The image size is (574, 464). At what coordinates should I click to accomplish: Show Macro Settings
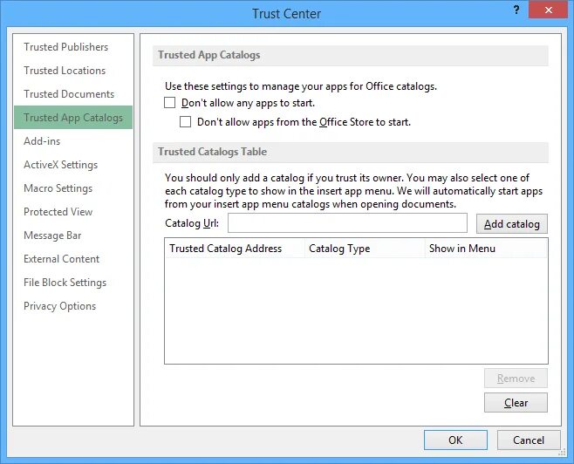[x=58, y=188]
